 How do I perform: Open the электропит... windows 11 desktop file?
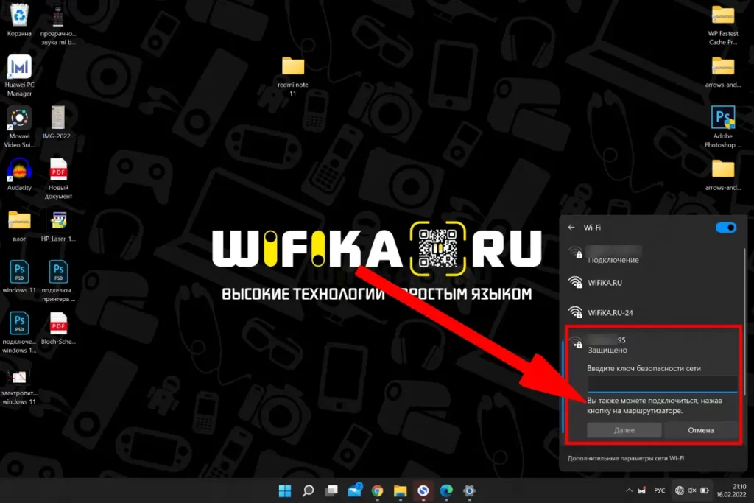[x=19, y=387]
